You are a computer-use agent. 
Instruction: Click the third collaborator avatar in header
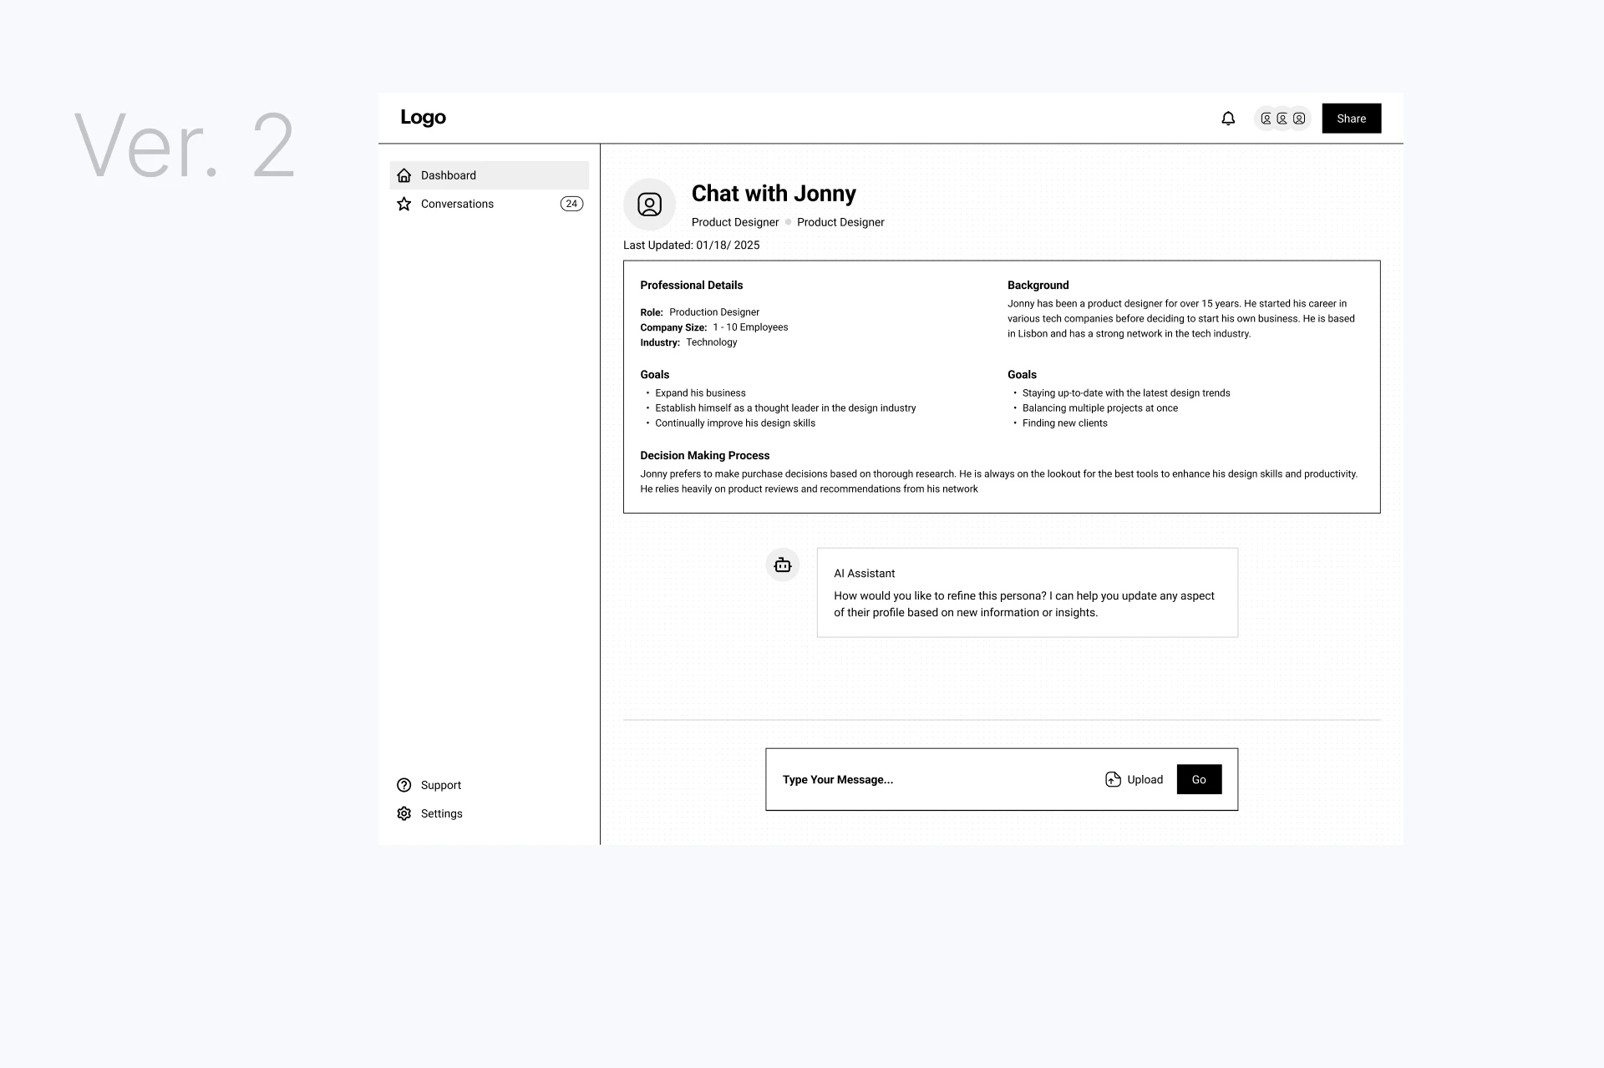tap(1299, 119)
